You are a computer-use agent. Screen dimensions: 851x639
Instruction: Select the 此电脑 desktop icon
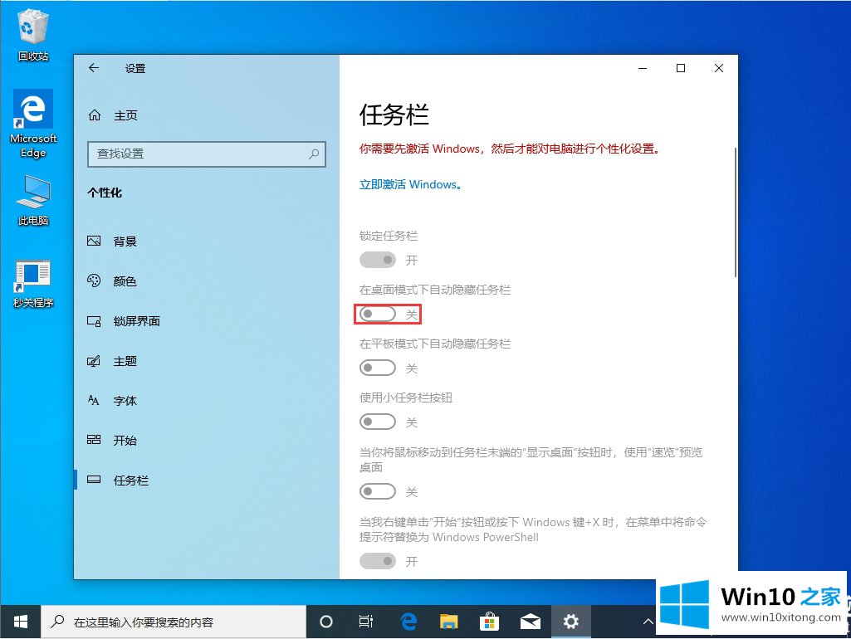pos(33,201)
